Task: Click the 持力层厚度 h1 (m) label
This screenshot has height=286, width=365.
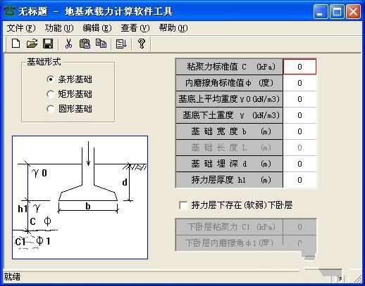Action: point(229,180)
